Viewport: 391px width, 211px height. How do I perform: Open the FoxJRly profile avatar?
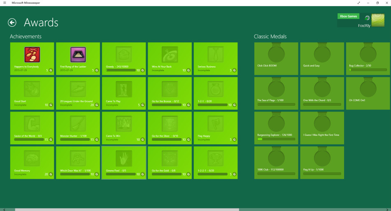coord(378,20)
